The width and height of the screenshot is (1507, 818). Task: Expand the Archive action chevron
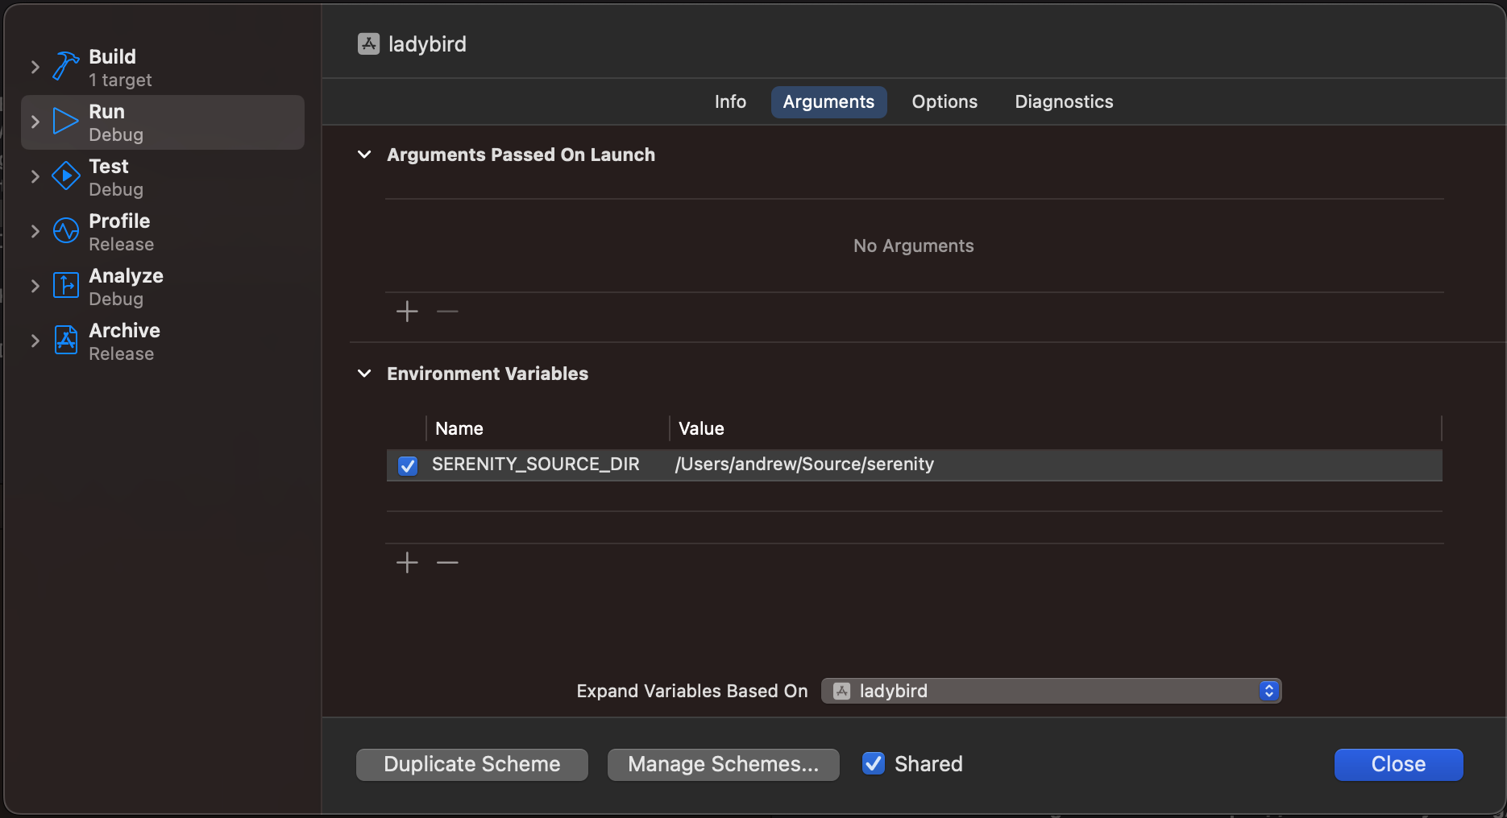[35, 341]
